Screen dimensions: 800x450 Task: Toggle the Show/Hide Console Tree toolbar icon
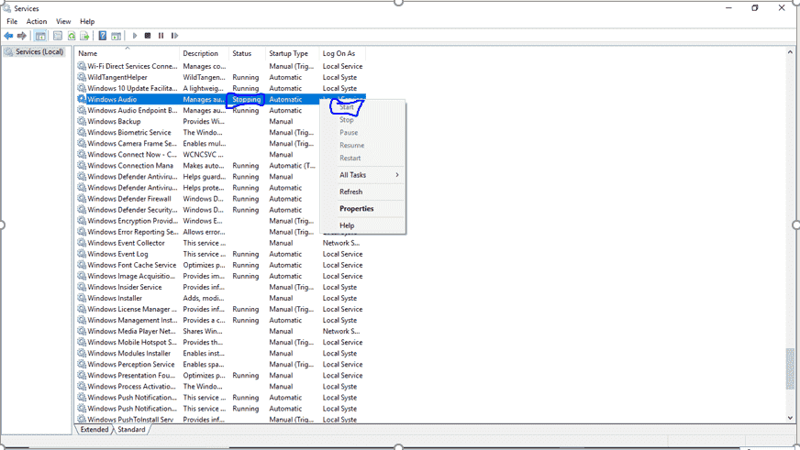[40, 36]
